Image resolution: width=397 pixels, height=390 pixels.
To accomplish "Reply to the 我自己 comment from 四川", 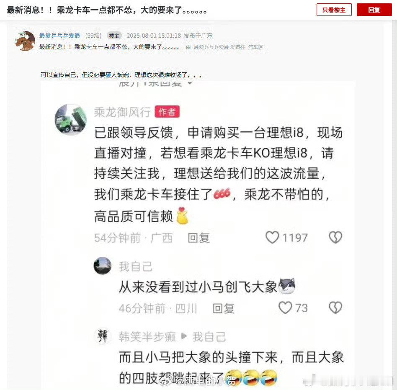I will click(x=224, y=308).
